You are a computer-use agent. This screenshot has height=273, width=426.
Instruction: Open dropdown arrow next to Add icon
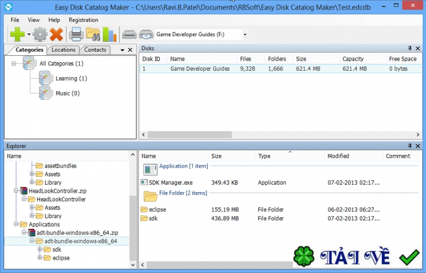coord(29,35)
